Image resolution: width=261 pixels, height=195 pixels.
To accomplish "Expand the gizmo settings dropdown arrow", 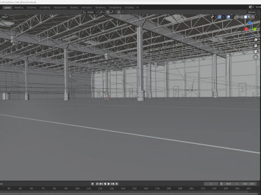I will click(x=223, y=17).
